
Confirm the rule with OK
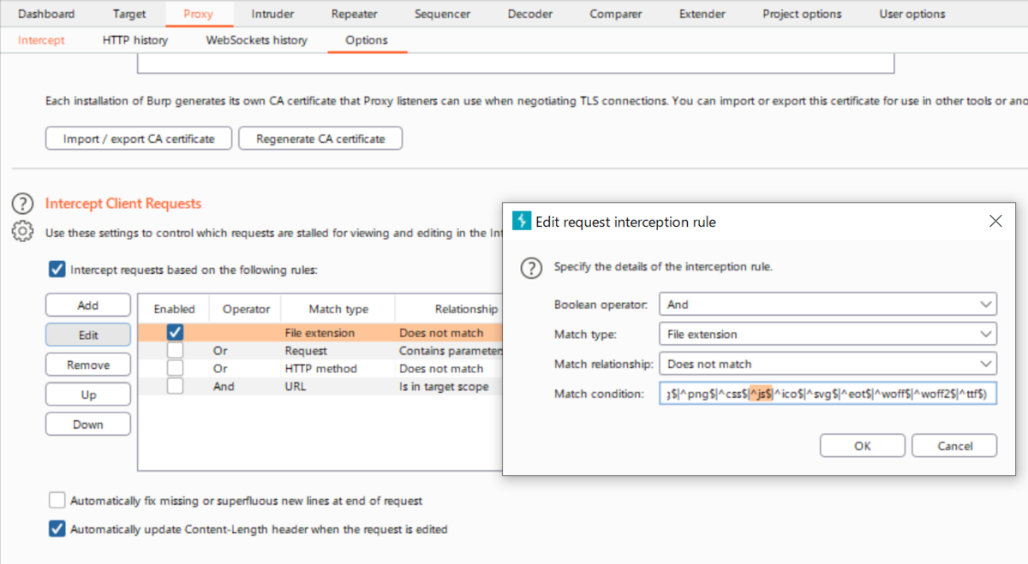pyautogui.click(x=863, y=446)
